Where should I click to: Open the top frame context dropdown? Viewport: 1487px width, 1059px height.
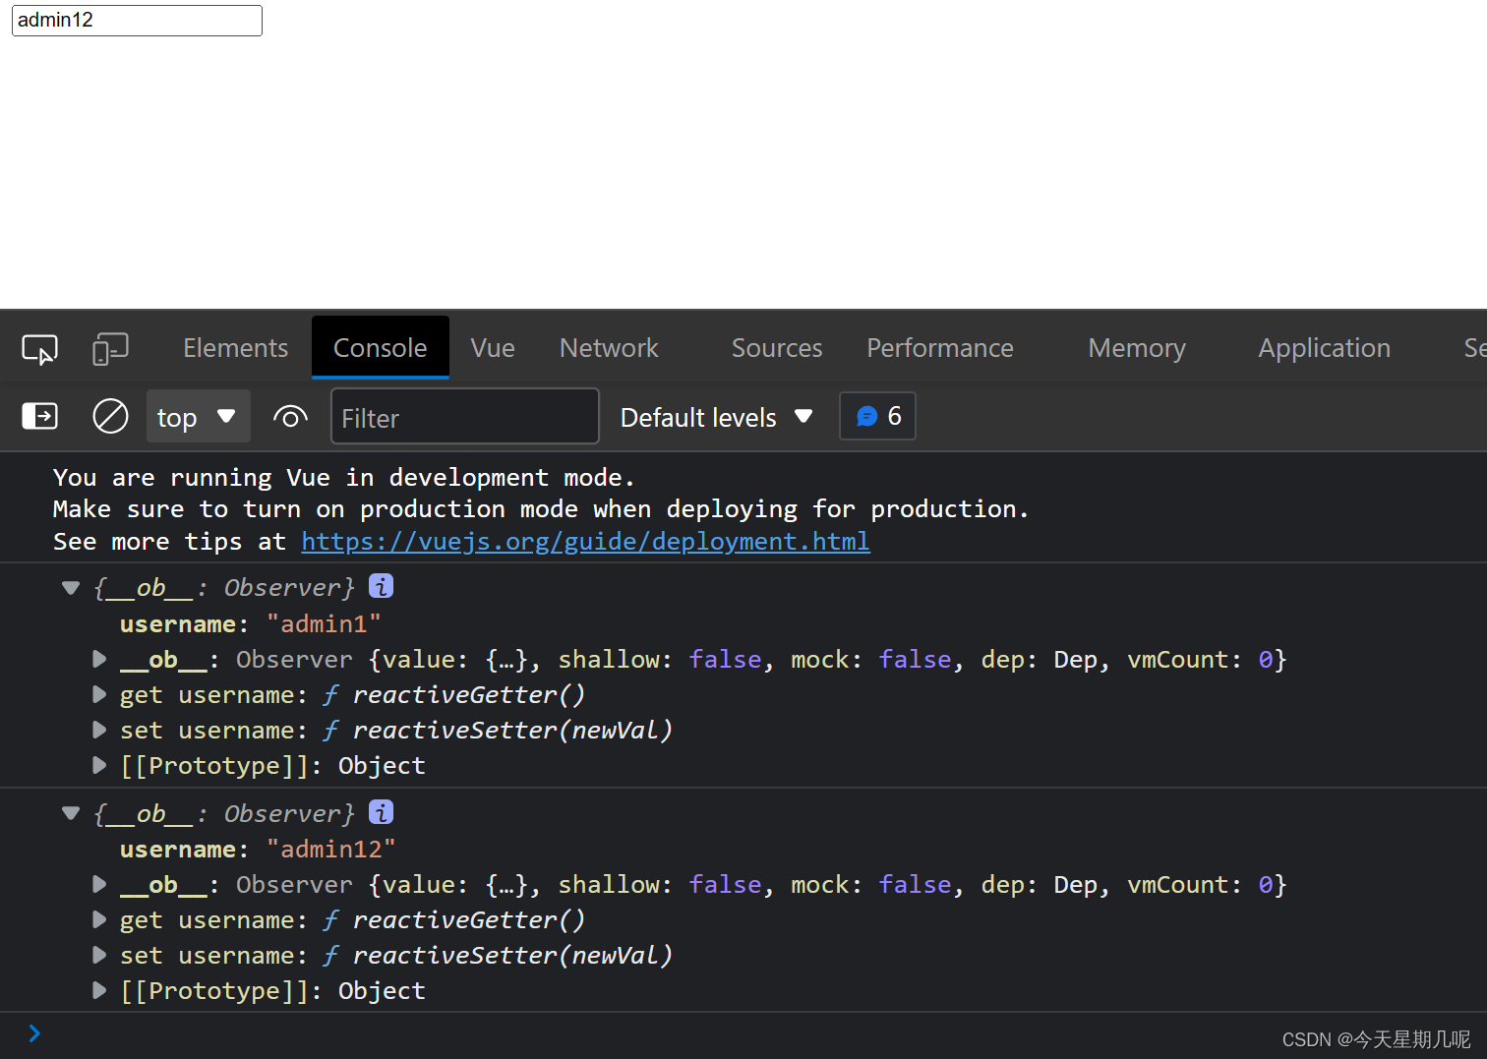click(198, 416)
